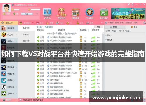Click the 冒险契约 announcement link at bottom

pos(33,100)
